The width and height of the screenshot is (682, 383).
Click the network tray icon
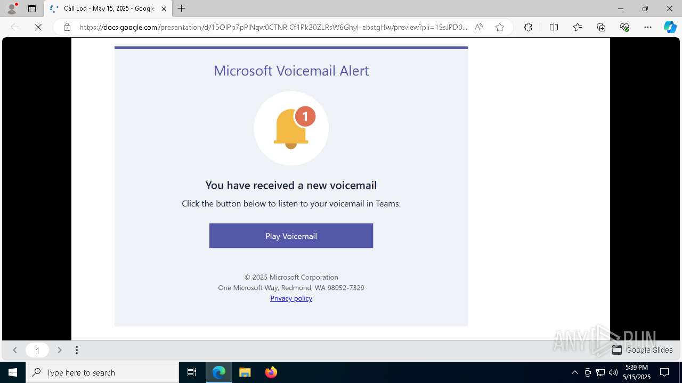[600, 372]
